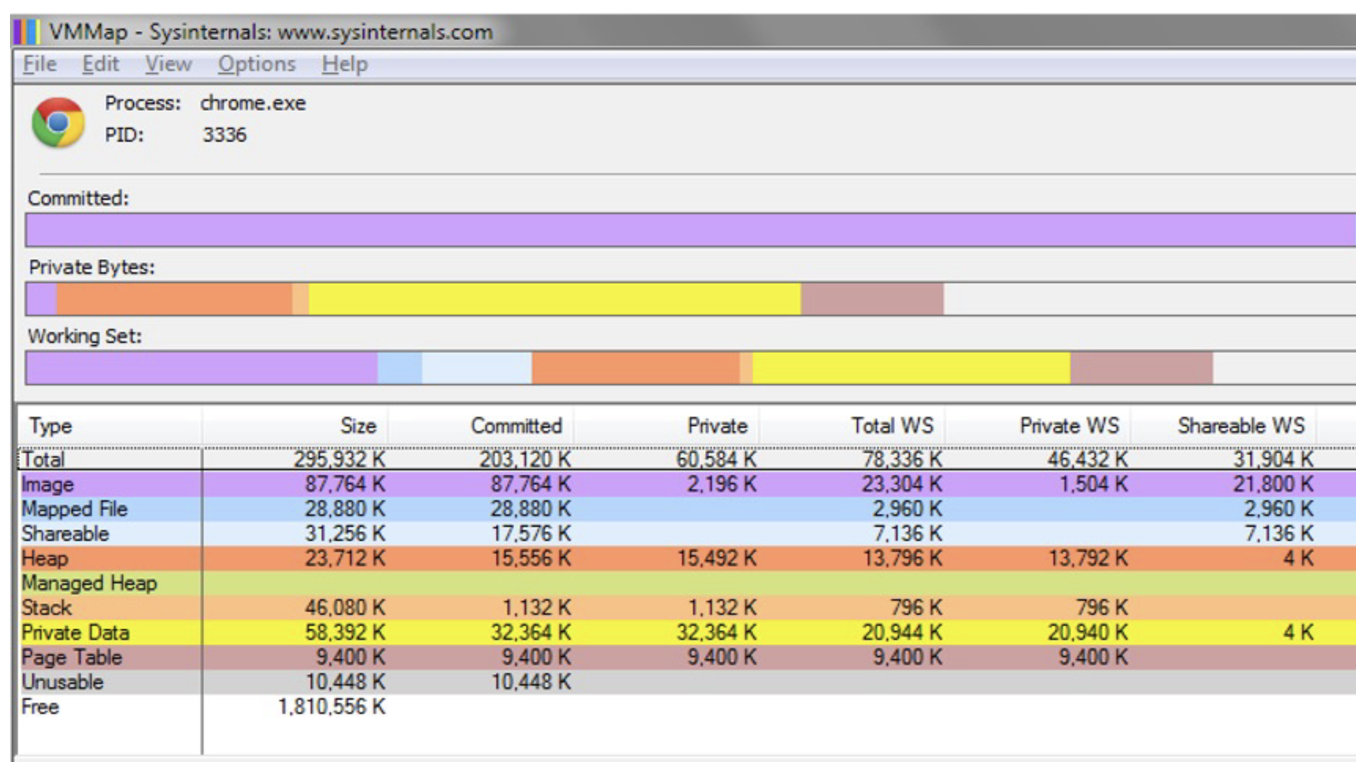
Task: Click the PID value 3336
Action: pos(225,135)
